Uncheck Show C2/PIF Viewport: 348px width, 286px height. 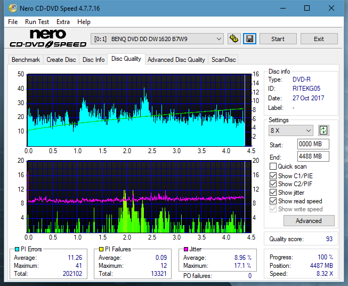(273, 184)
